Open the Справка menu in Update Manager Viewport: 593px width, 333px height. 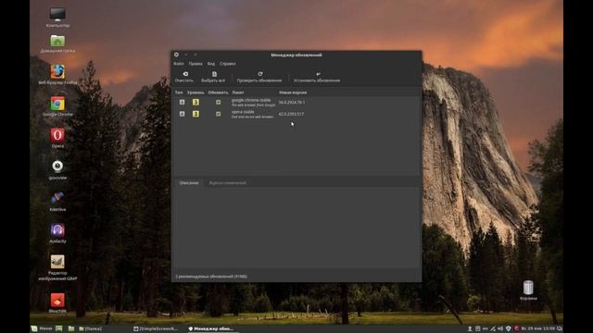click(x=227, y=64)
